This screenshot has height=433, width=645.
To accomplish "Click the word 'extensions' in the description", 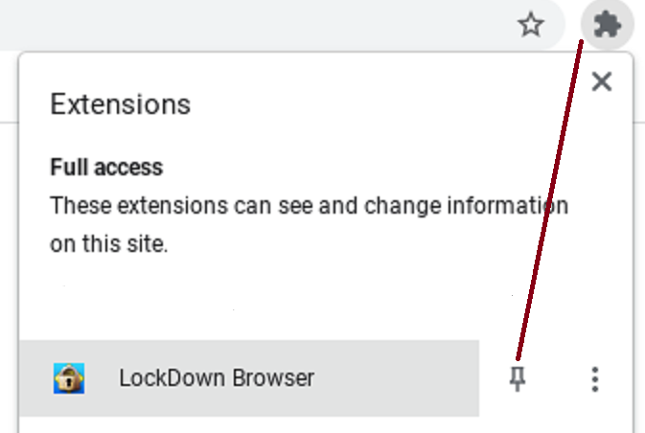I will tap(173, 206).
